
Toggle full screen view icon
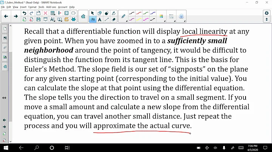pyautogui.click(x=66, y=13)
